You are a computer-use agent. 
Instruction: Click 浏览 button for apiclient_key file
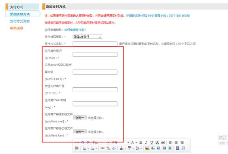[x=80, y=132]
